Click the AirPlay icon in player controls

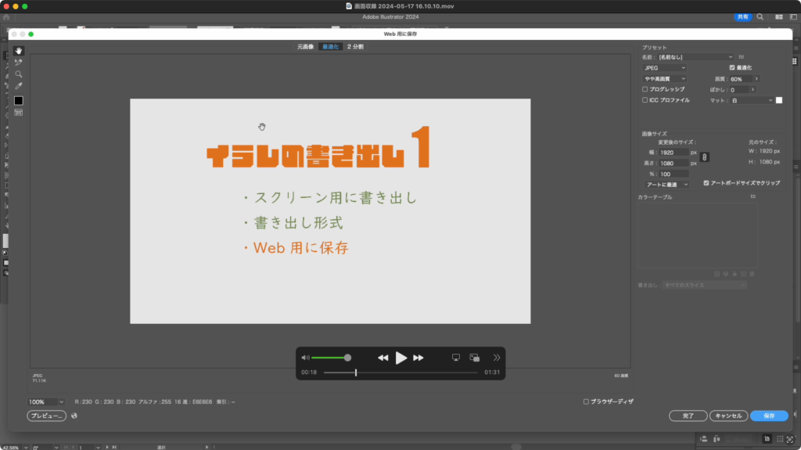pyautogui.click(x=456, y=358)
